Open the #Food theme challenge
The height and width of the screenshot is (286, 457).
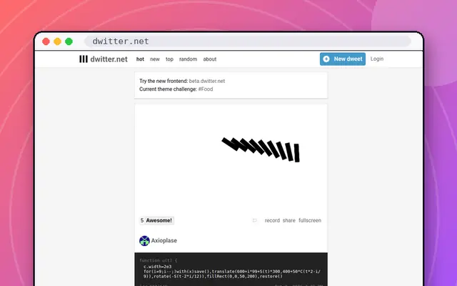point(206,89)
